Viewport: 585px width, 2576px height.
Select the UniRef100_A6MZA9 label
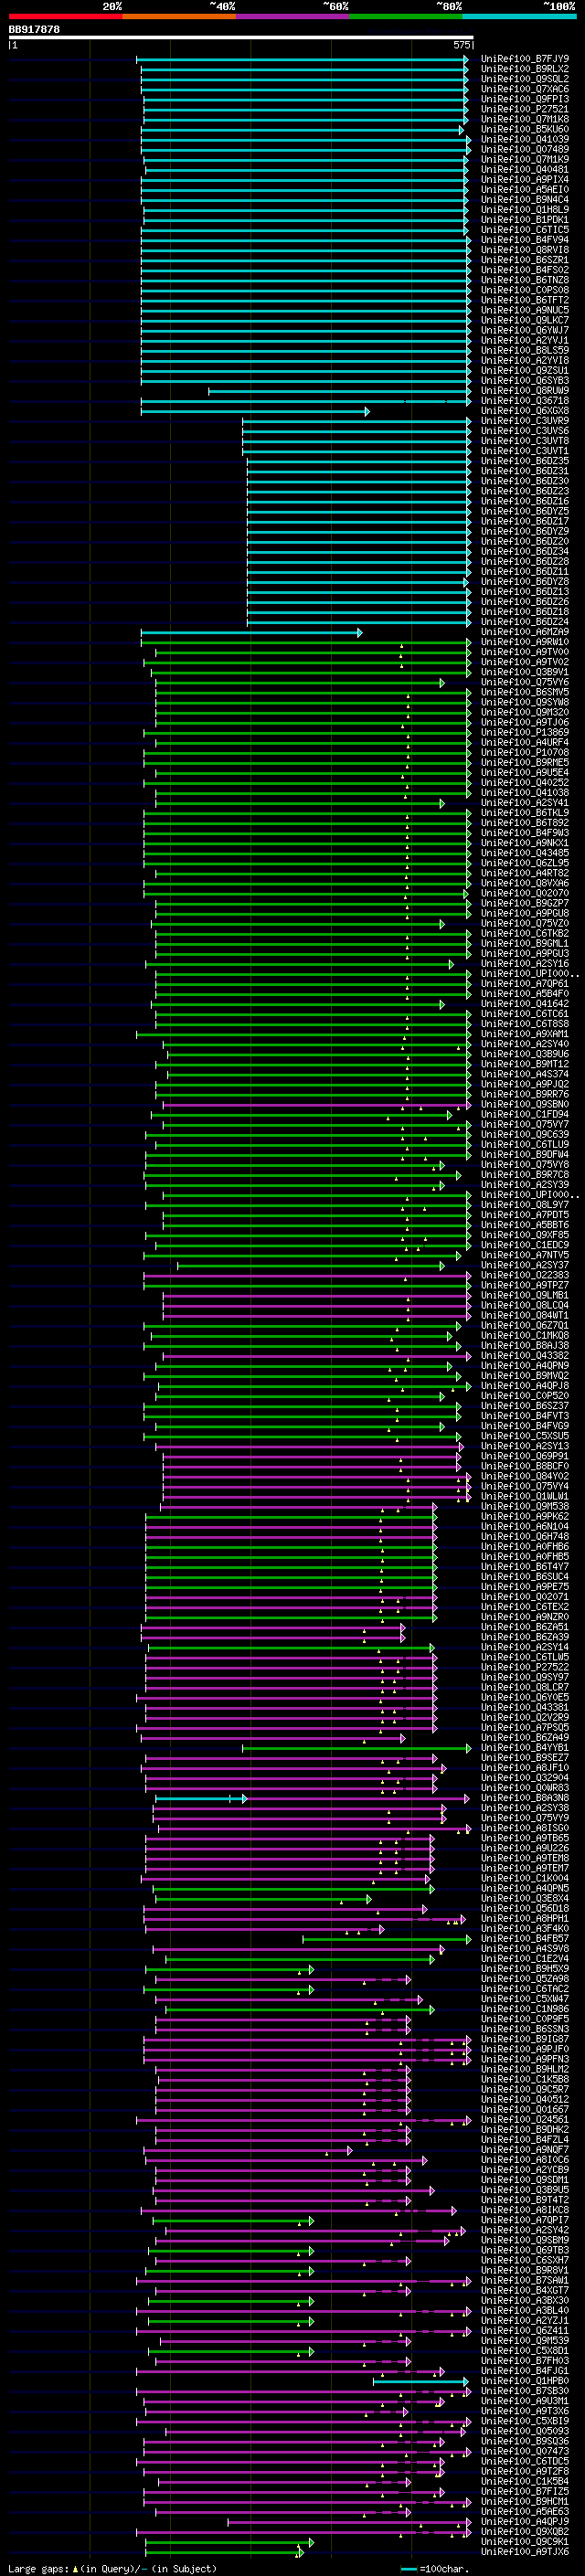point(525,631)
